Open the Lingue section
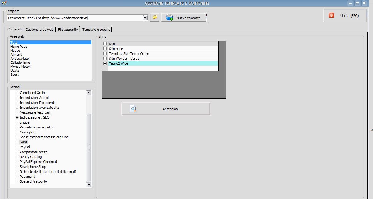 coord(25,122)
